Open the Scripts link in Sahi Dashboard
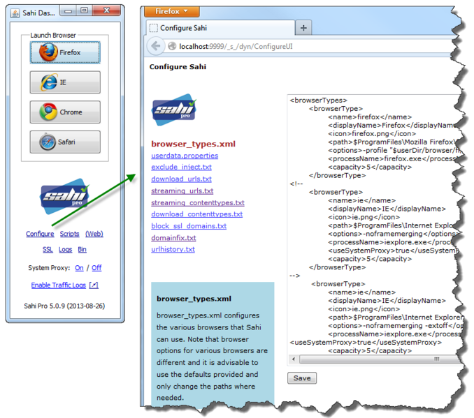 pos(69,234)
